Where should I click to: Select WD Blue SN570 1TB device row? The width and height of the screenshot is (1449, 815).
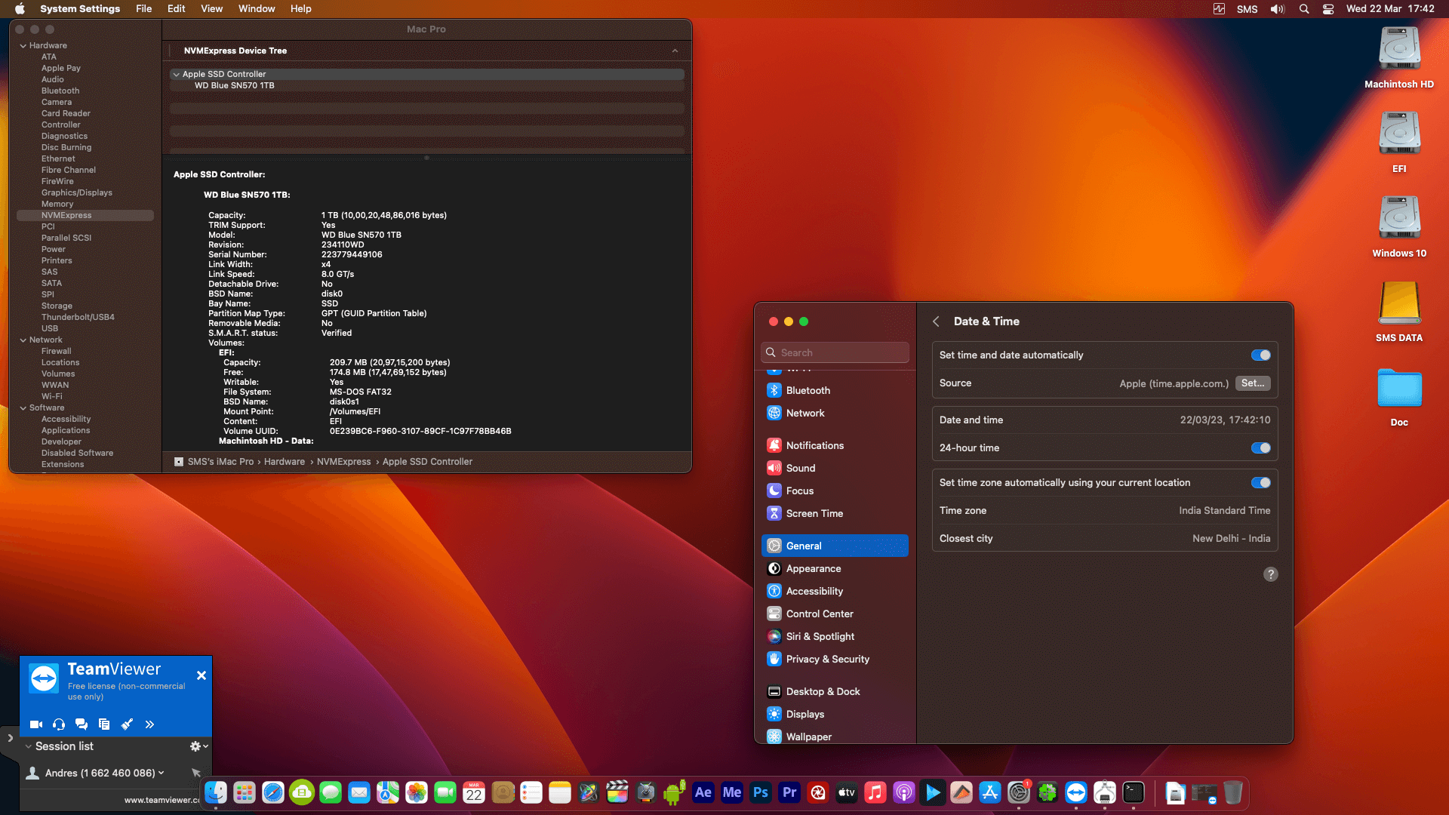coord(427,86)
